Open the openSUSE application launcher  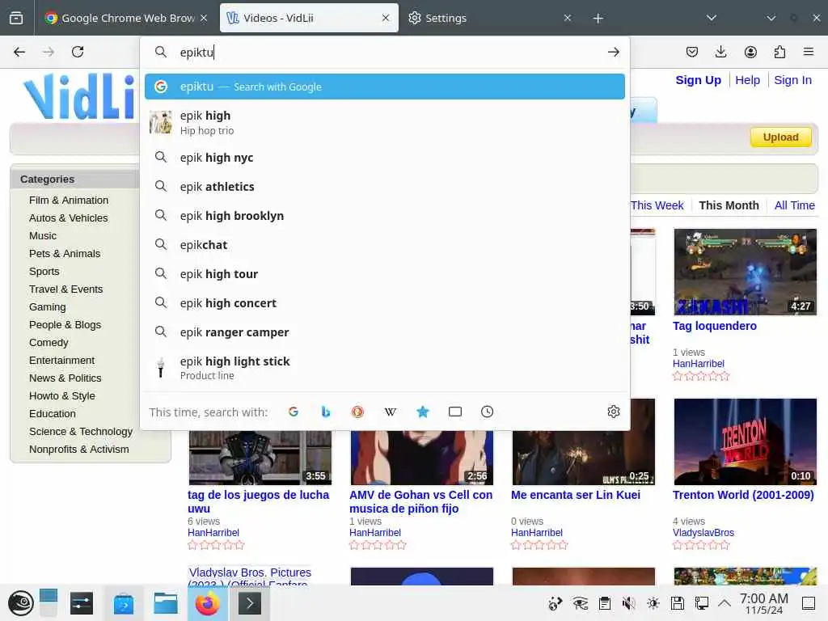tap(20, 603)
